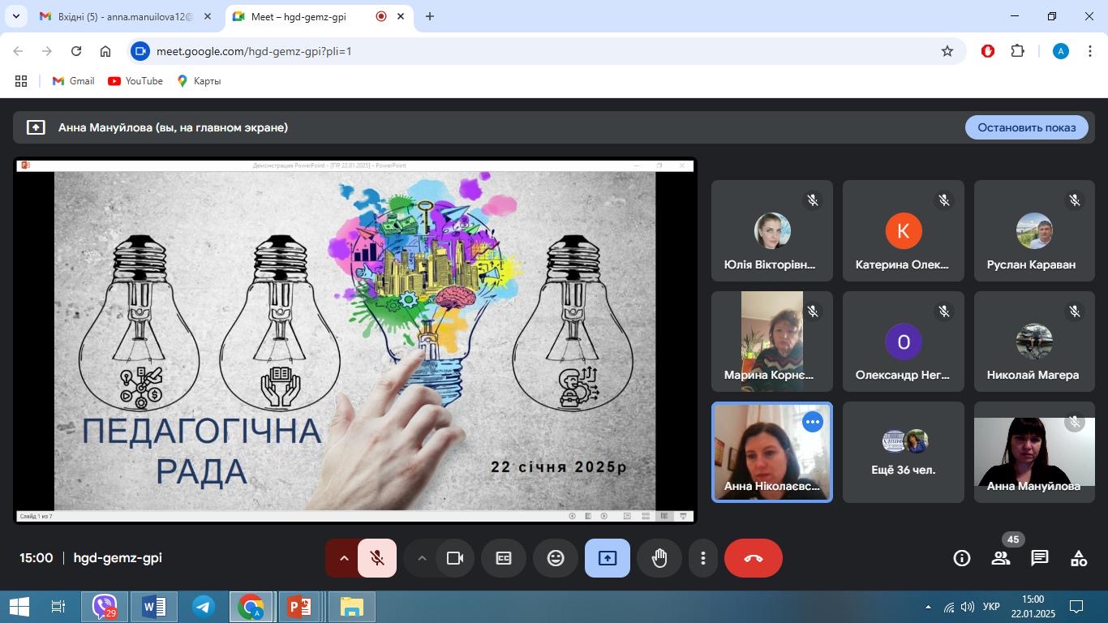Open PowerPoint from the taskbar

click(300, 607)
